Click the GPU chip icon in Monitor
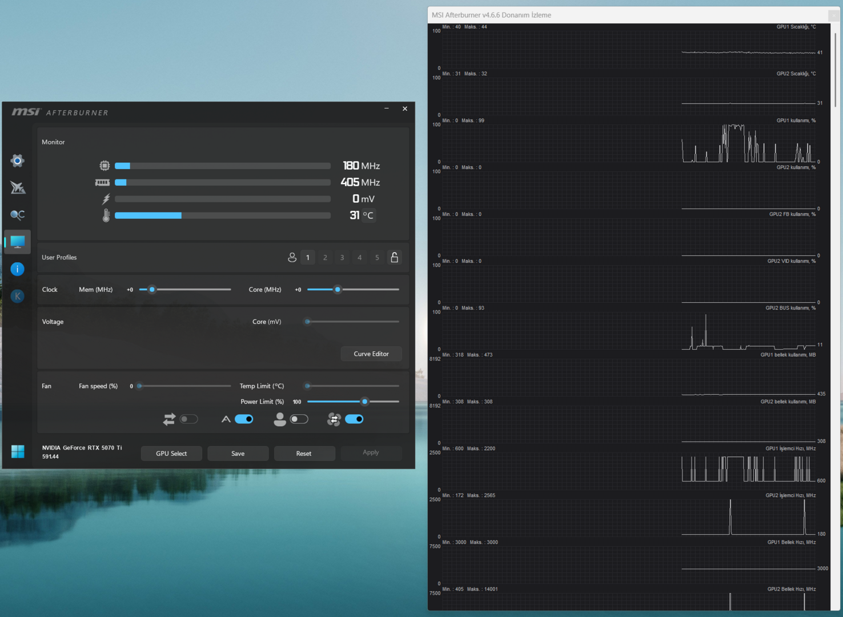843x617 pixels. point(105,166)
